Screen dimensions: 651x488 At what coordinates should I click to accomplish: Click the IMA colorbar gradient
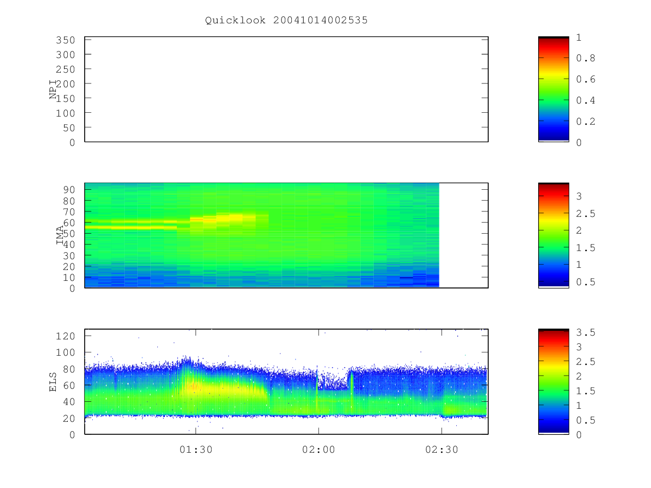click(553, 235)
